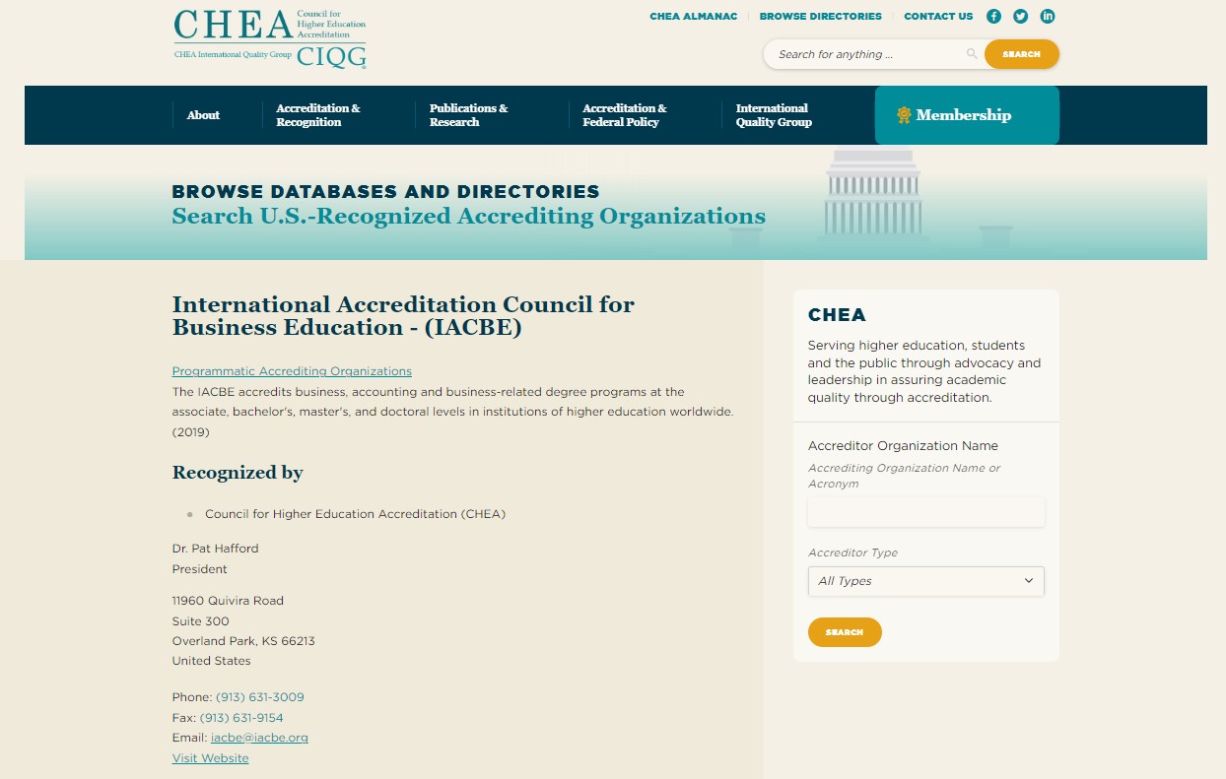Click Browse Directories link

[820, 16]
